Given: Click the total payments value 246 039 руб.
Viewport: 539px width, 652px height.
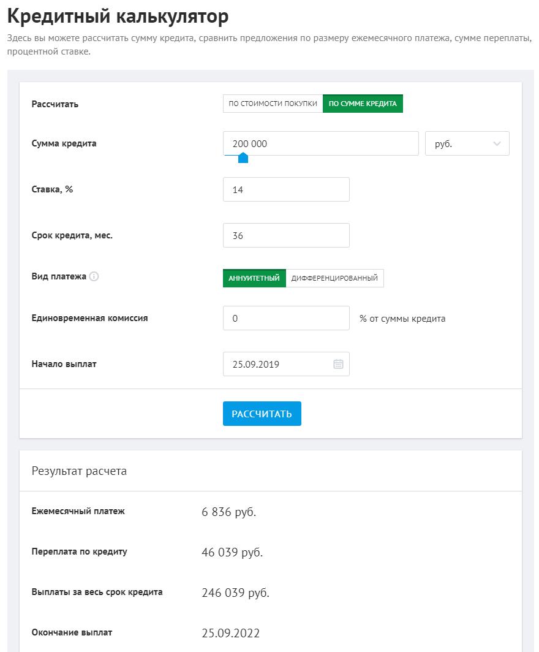Looking at the screenshot, I should [x=235, y=593].
